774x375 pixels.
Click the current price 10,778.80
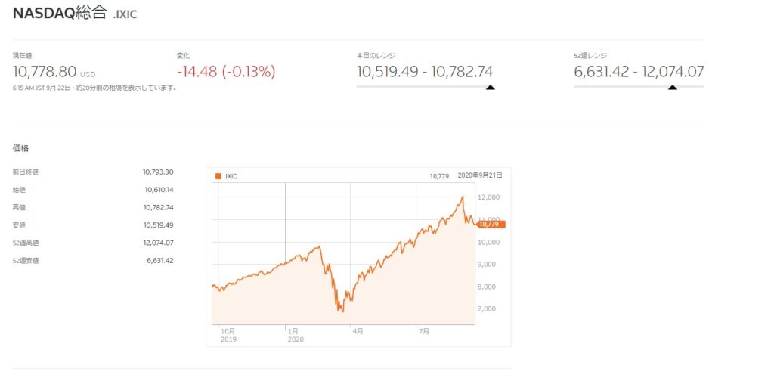(45, 72)
